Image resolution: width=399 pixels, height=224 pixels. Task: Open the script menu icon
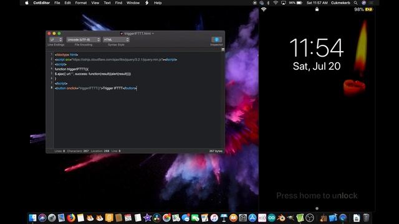(147, 2)
